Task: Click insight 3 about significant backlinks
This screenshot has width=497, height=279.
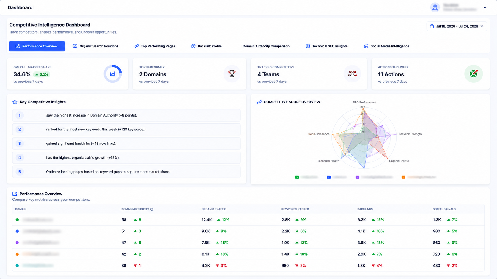Action: tap(126, 144)
